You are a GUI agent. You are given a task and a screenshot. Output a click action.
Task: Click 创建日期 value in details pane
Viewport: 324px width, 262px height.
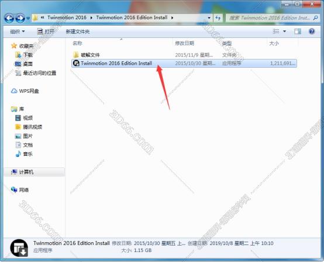242,243
